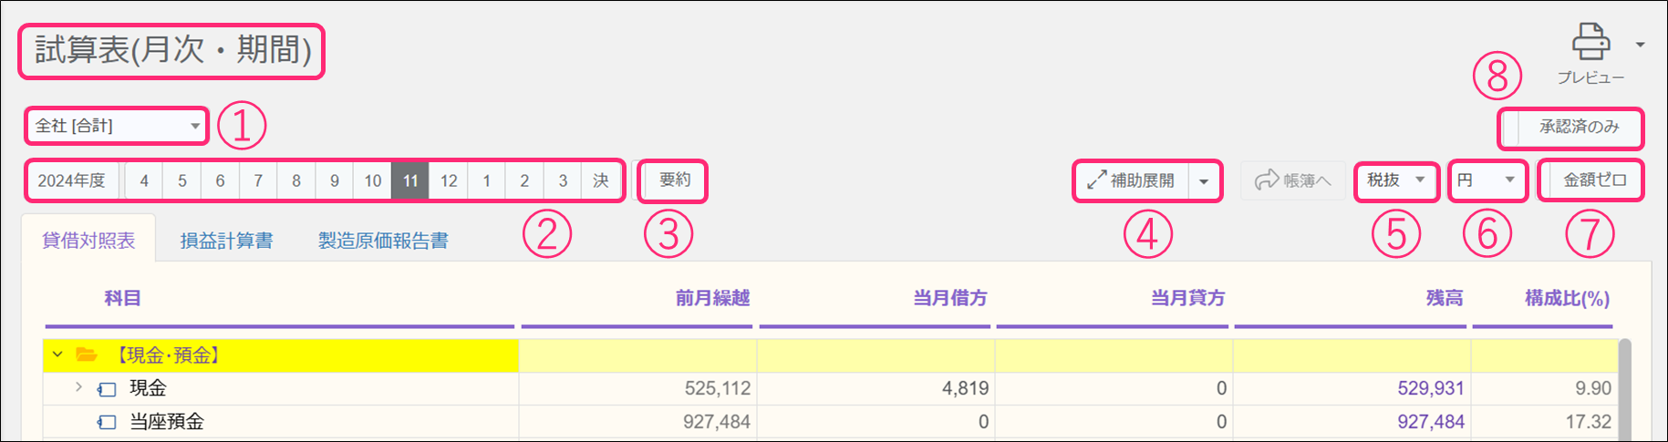Click the 2024年度 fiscal year button
The height and width of the screenshot is (442, 1668).
point(72,180)
